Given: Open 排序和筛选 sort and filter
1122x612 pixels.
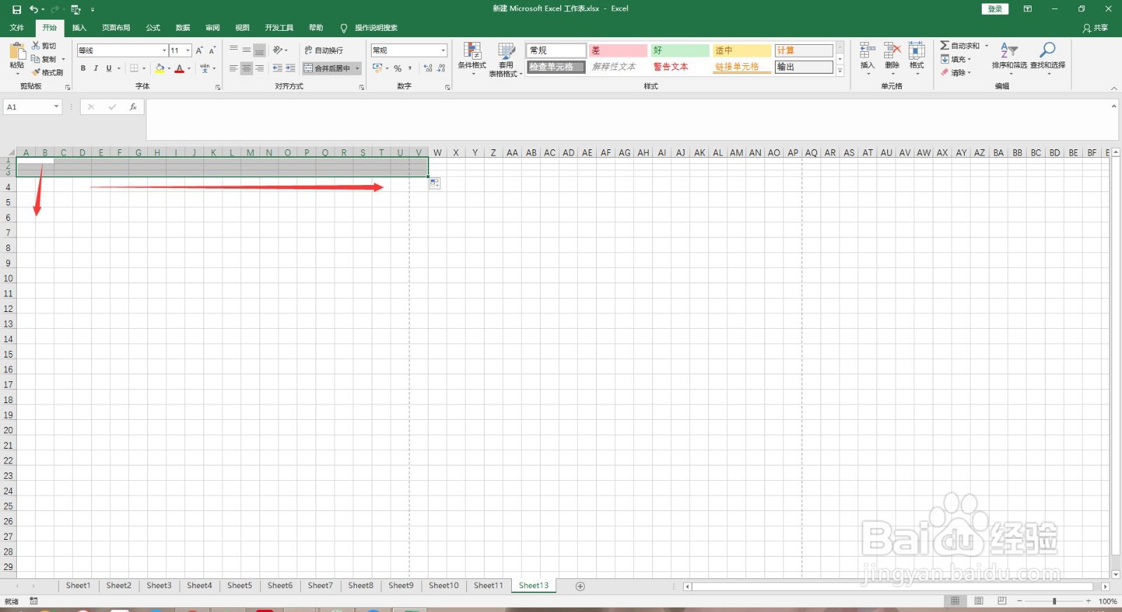Looking at the screenshot, I should click(1009, 57).
